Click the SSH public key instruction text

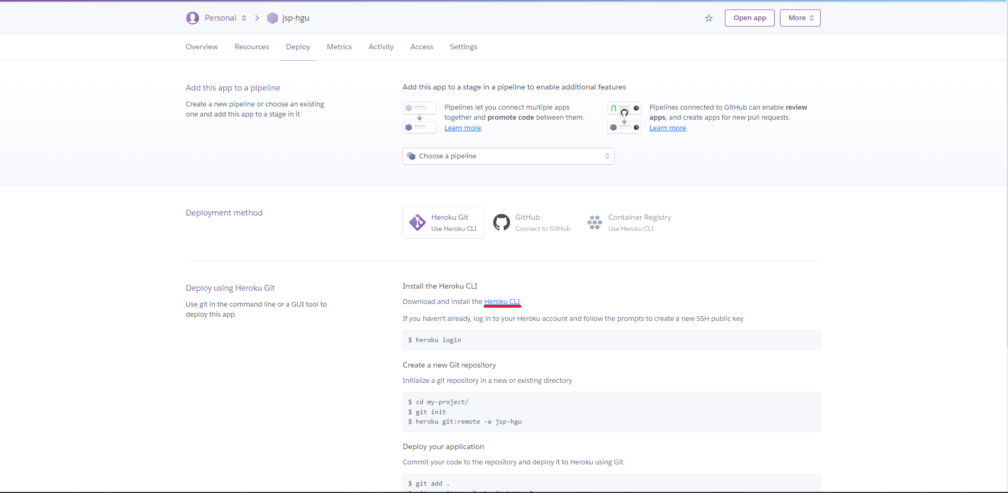[x=574, y=319]
